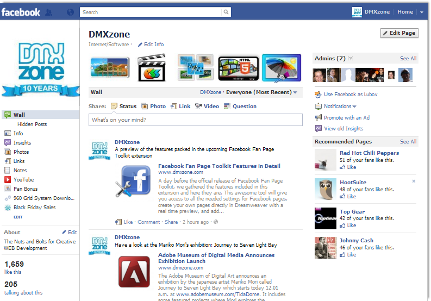Click the search magnifier button
The width and height of the screenshot is (431, 301).
[x=226, y=12]
